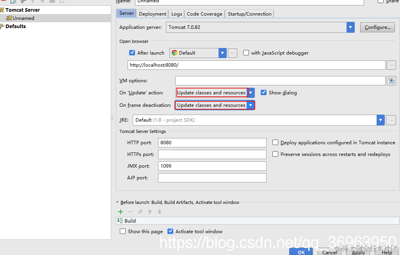The height and width of the screenshot is (255, 400).
Task: Select the Unnamed configuration
Action: coord(23,18)
